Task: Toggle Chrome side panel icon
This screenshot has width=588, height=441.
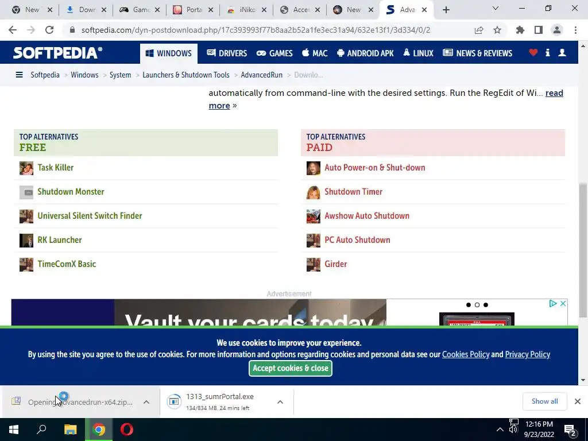Action: pos(539,30)
